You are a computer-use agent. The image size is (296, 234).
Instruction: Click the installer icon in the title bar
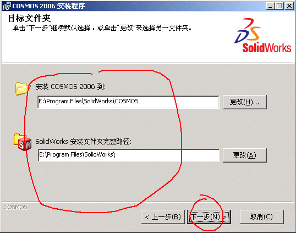(x=7, y=6)
